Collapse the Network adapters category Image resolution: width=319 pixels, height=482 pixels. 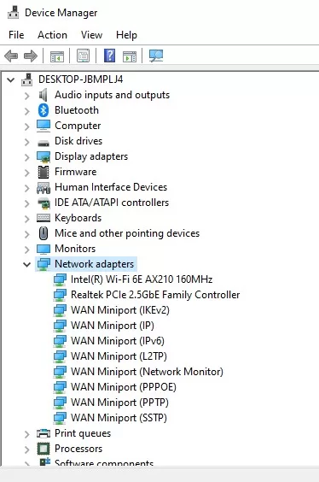[27, 264]
